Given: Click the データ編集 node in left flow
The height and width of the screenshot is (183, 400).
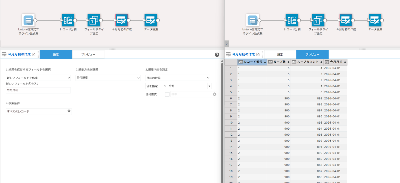Looking at the screenshot, I should (151, 20).
